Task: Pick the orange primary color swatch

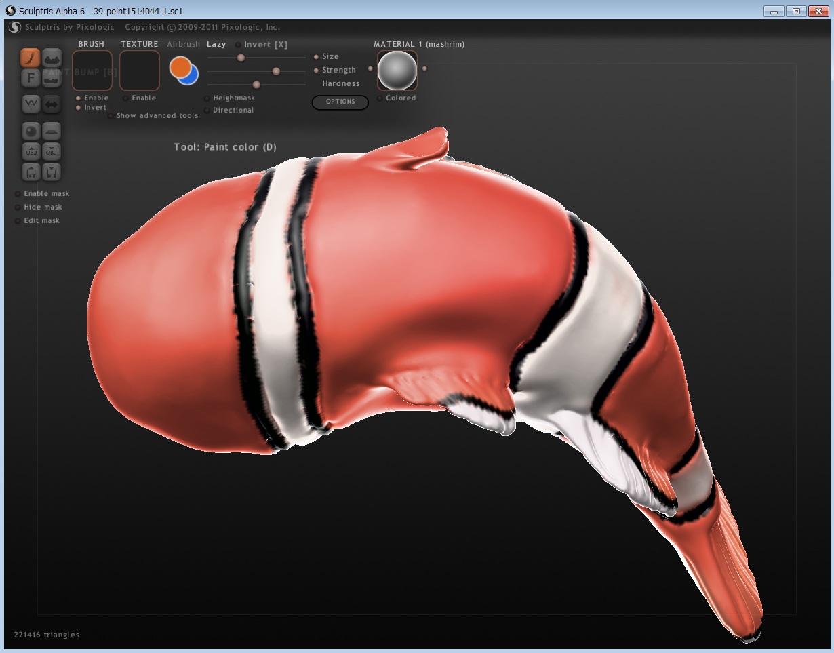Action: click(x=180, y=66)
